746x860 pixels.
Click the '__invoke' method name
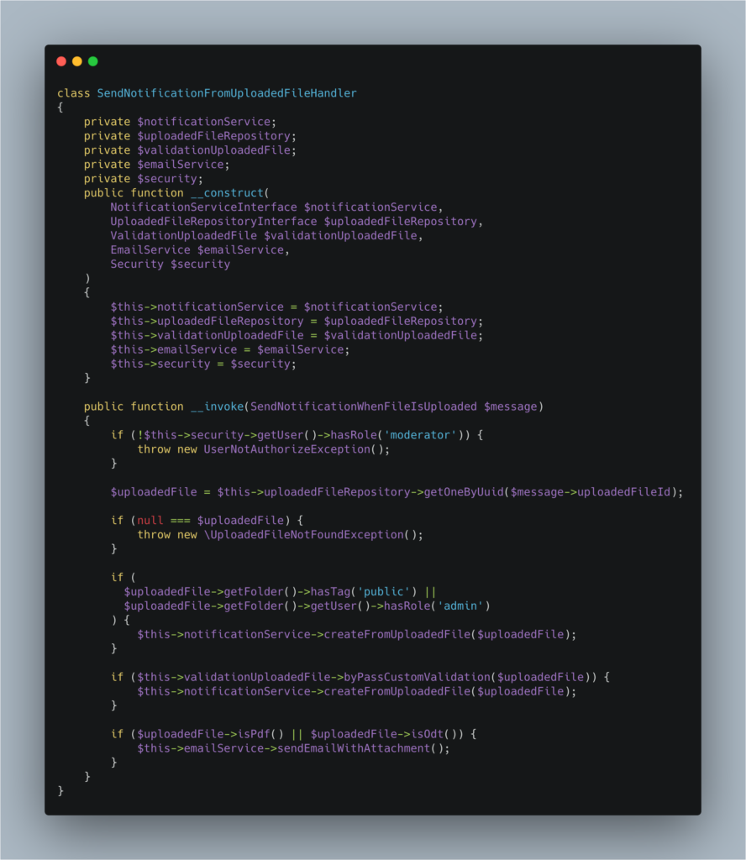coord(218,406)
